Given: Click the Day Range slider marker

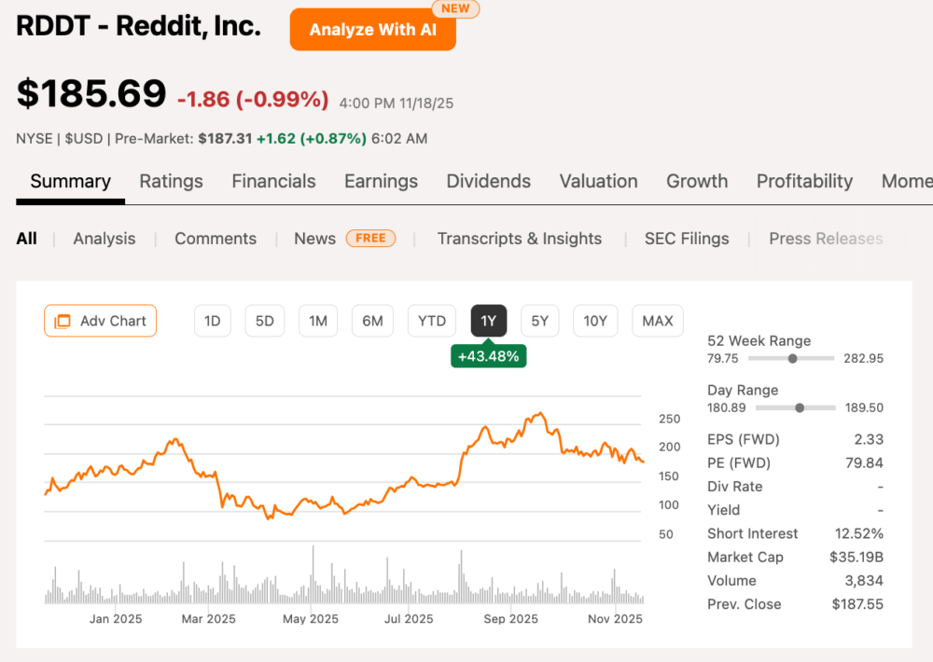Looking at the screenshot, I should 800,407.
